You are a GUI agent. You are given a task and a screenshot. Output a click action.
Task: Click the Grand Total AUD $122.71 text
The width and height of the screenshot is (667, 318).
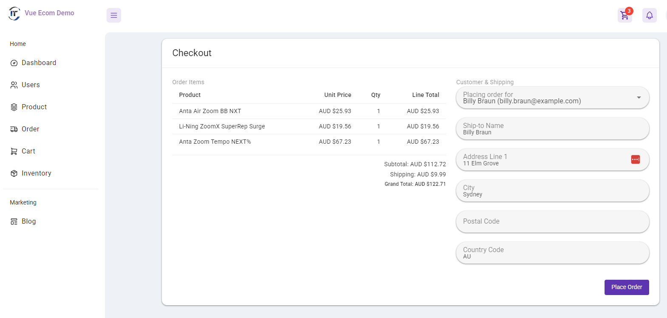[x=415, y=184]
